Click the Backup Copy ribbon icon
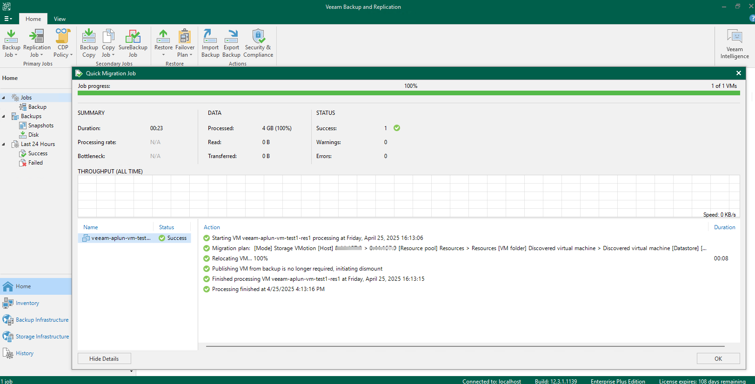Screen dimensions: 755x384 89,43
